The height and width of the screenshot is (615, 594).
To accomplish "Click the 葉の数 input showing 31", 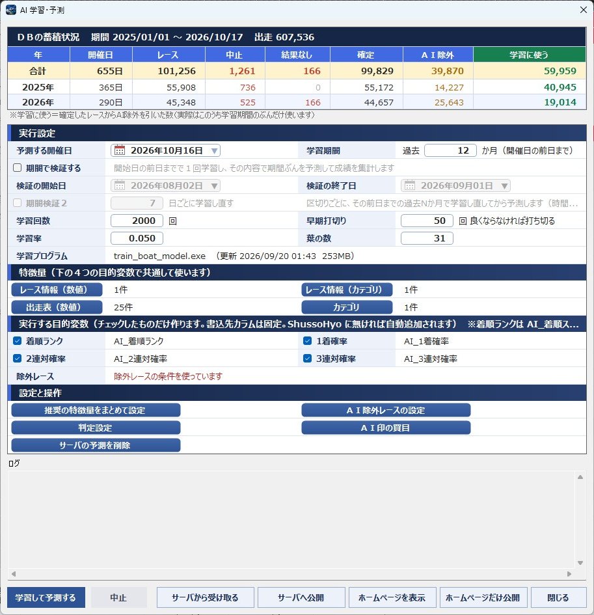I will pos(427,238).
